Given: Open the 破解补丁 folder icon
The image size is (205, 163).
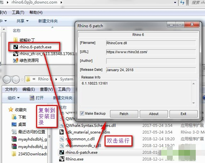Looking at the screenshot, I should tap(15, 40).
